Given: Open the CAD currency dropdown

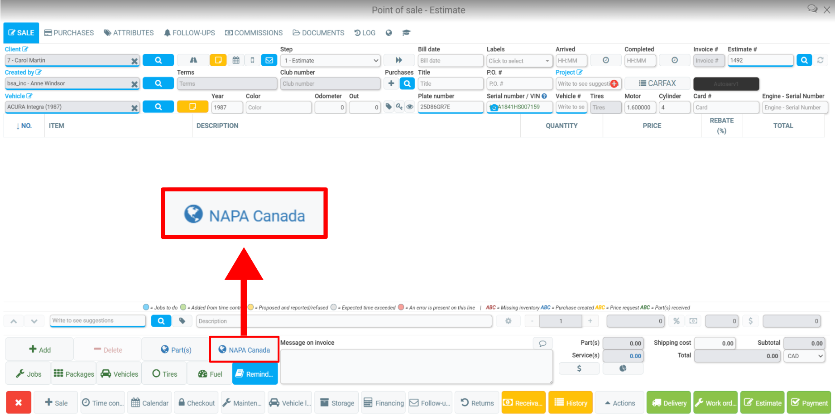Looking at the screenshot, I should point(805,356).
